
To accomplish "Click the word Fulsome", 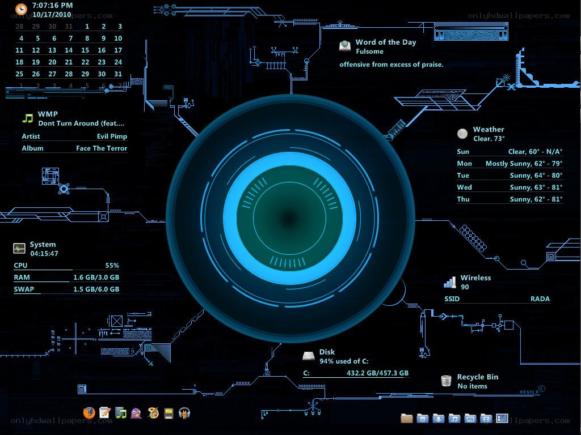I will pos(369,52).
